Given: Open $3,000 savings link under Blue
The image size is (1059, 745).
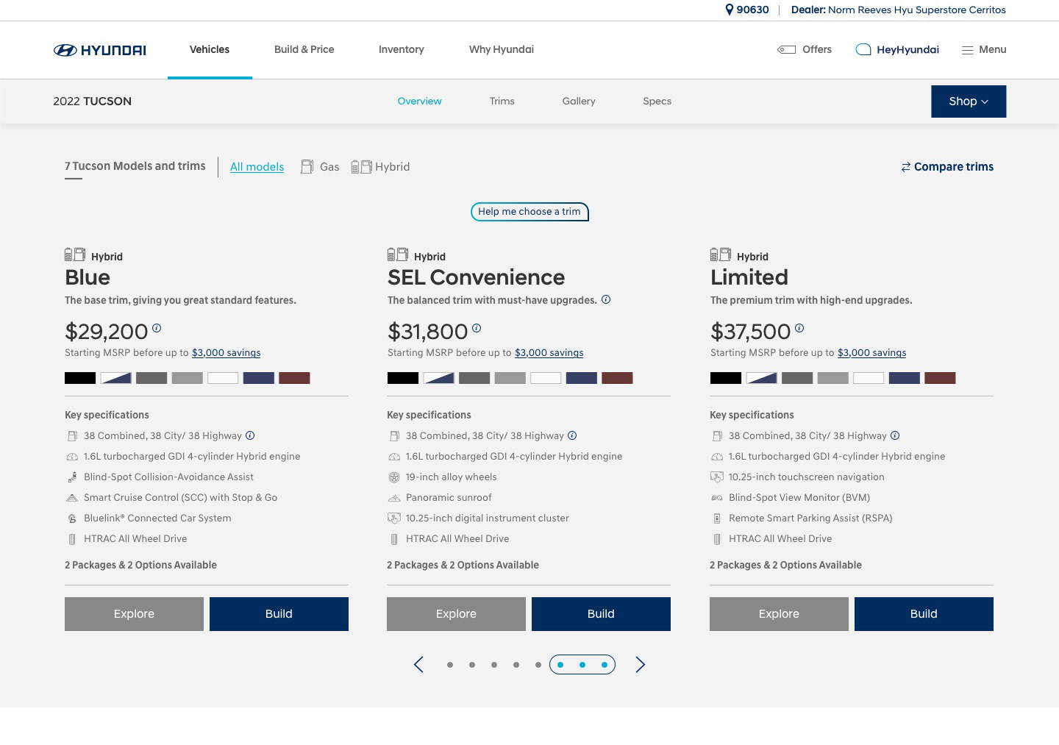Looking at the screenshot, I should 227,353.
